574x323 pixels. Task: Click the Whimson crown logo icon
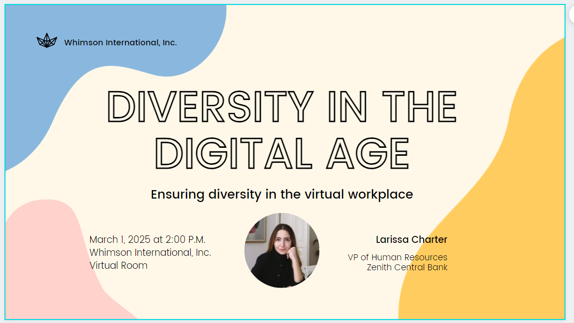click(x=47, y=41)
